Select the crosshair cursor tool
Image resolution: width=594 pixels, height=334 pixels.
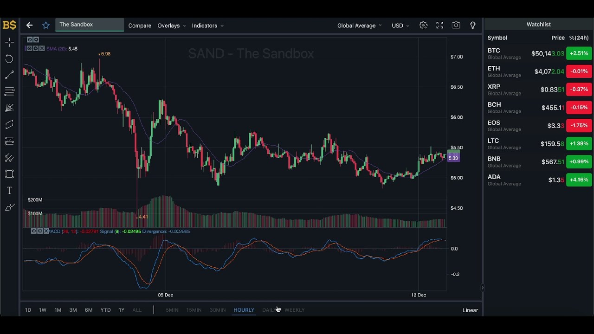tap(9, 42)
